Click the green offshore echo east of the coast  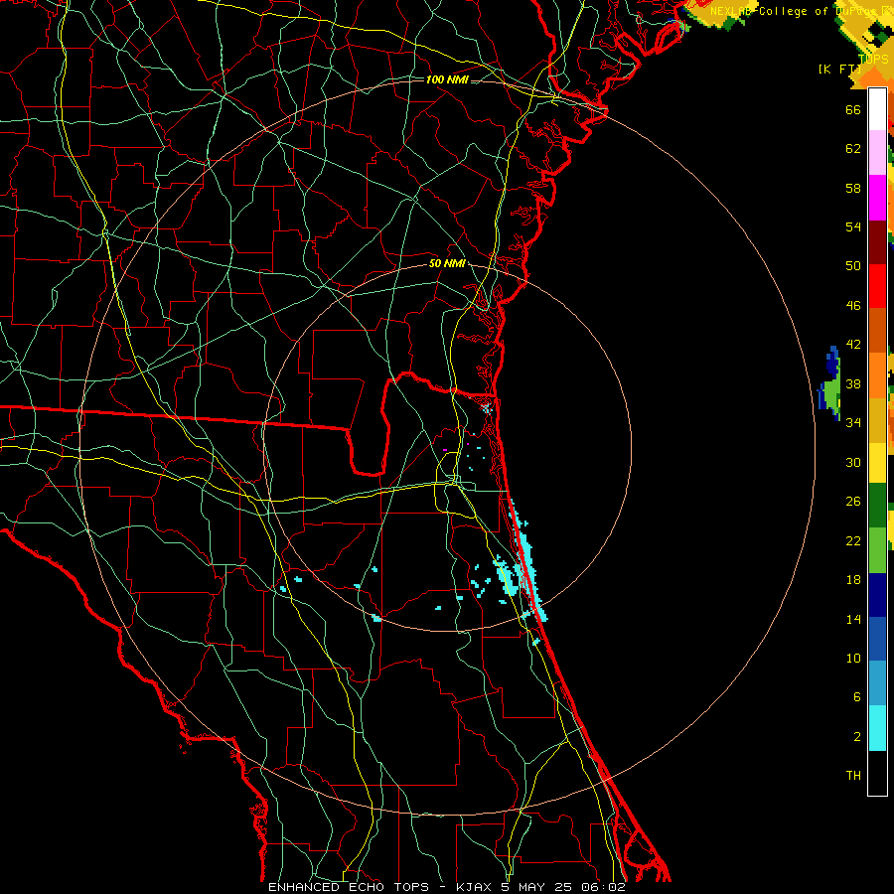tap(831, 392)
